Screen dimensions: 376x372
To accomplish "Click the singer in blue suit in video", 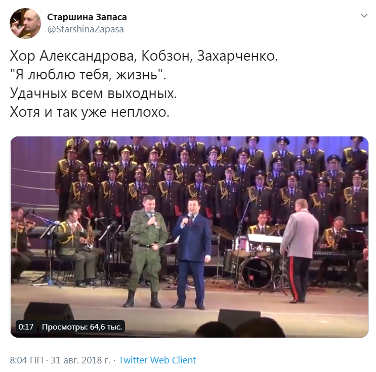I will pos(192,253).
